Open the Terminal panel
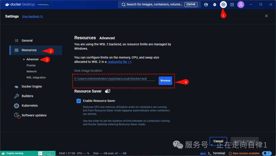The width and height of the screenshot is (276, 156). [x=219, y=153]
